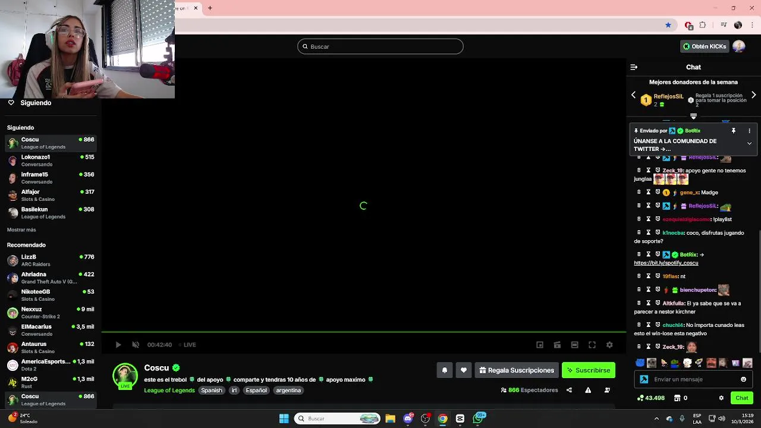
Task: Click into Enviar un mensaje field
Action: point(694,379)
